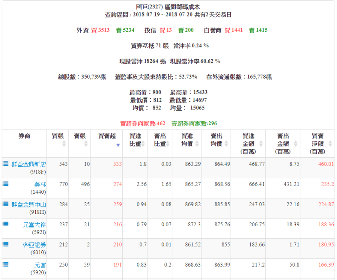Screen dimensions: 337x280
Task: Toggle sort on 買賣超 column
Action: tap(107, 140)
